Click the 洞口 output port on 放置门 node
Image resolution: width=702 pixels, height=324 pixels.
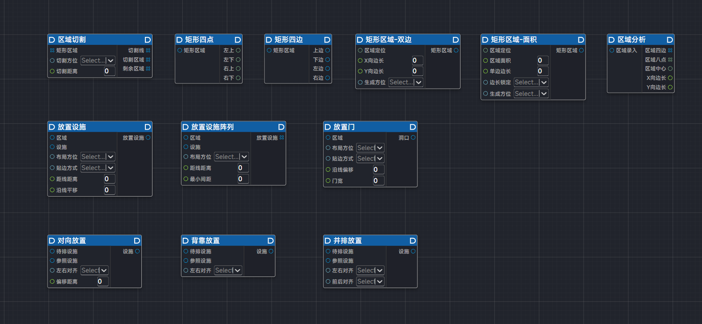pos(413,138)
